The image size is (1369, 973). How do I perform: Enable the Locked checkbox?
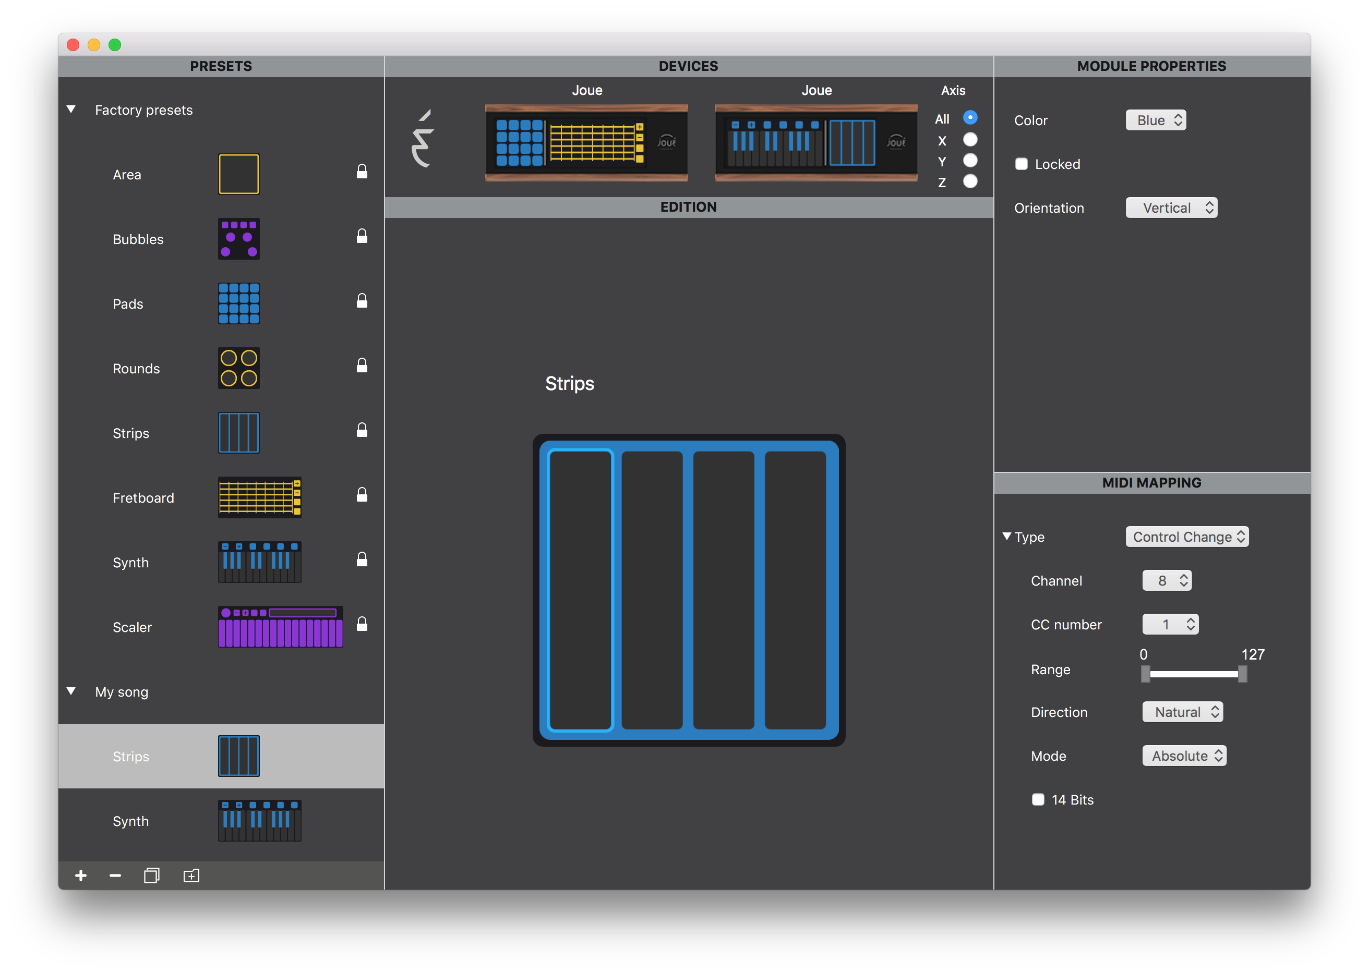1022,164
